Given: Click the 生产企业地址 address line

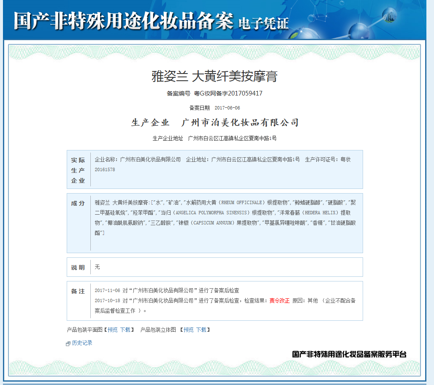Looking at the screenshot, I should point(214,138).
